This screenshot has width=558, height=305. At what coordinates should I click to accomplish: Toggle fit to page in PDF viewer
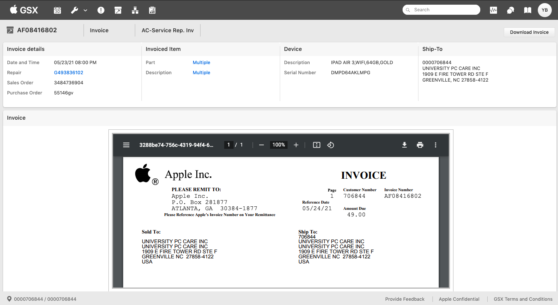(317, 145)
